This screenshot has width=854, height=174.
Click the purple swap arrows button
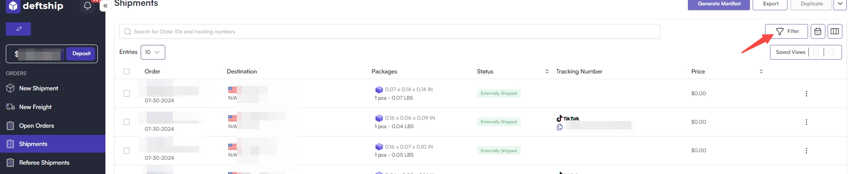[x=18, y=29]
